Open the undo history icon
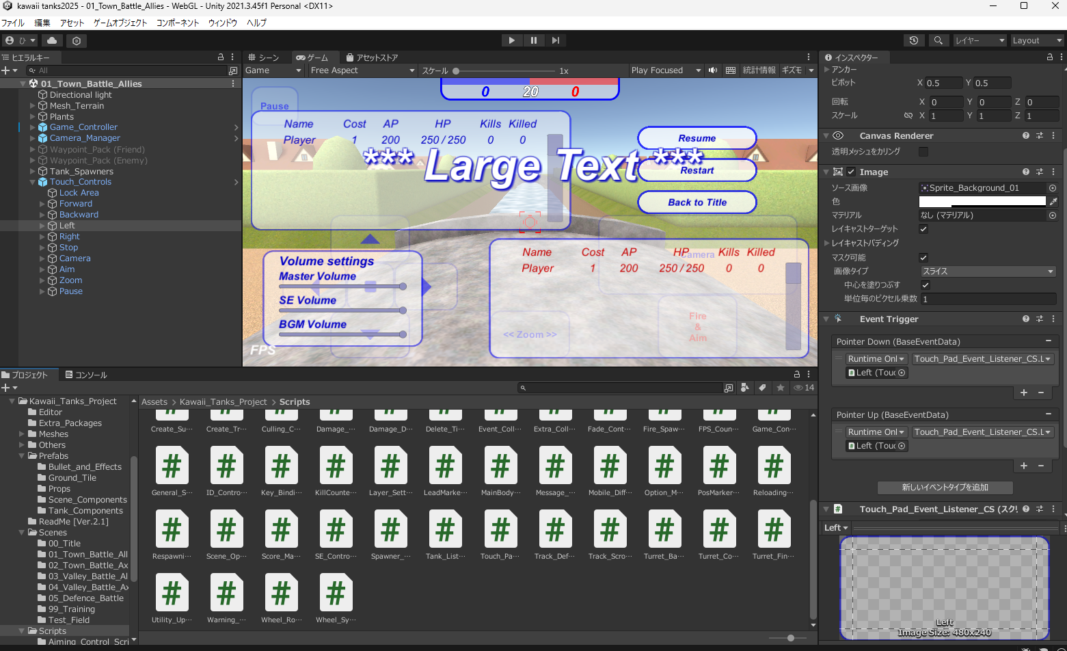1067x651 pixels. click(x=913, y=40)
